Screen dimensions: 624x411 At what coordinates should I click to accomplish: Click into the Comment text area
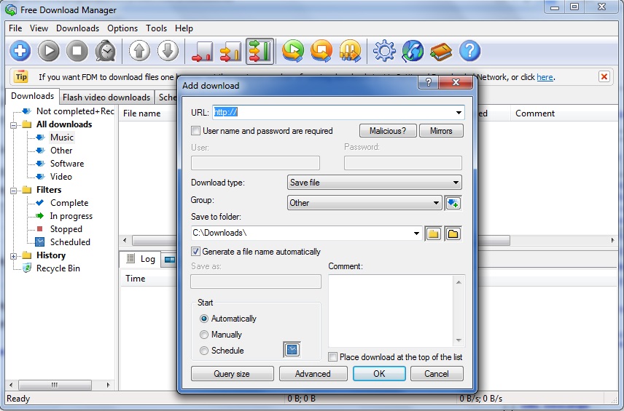[391, 311]
